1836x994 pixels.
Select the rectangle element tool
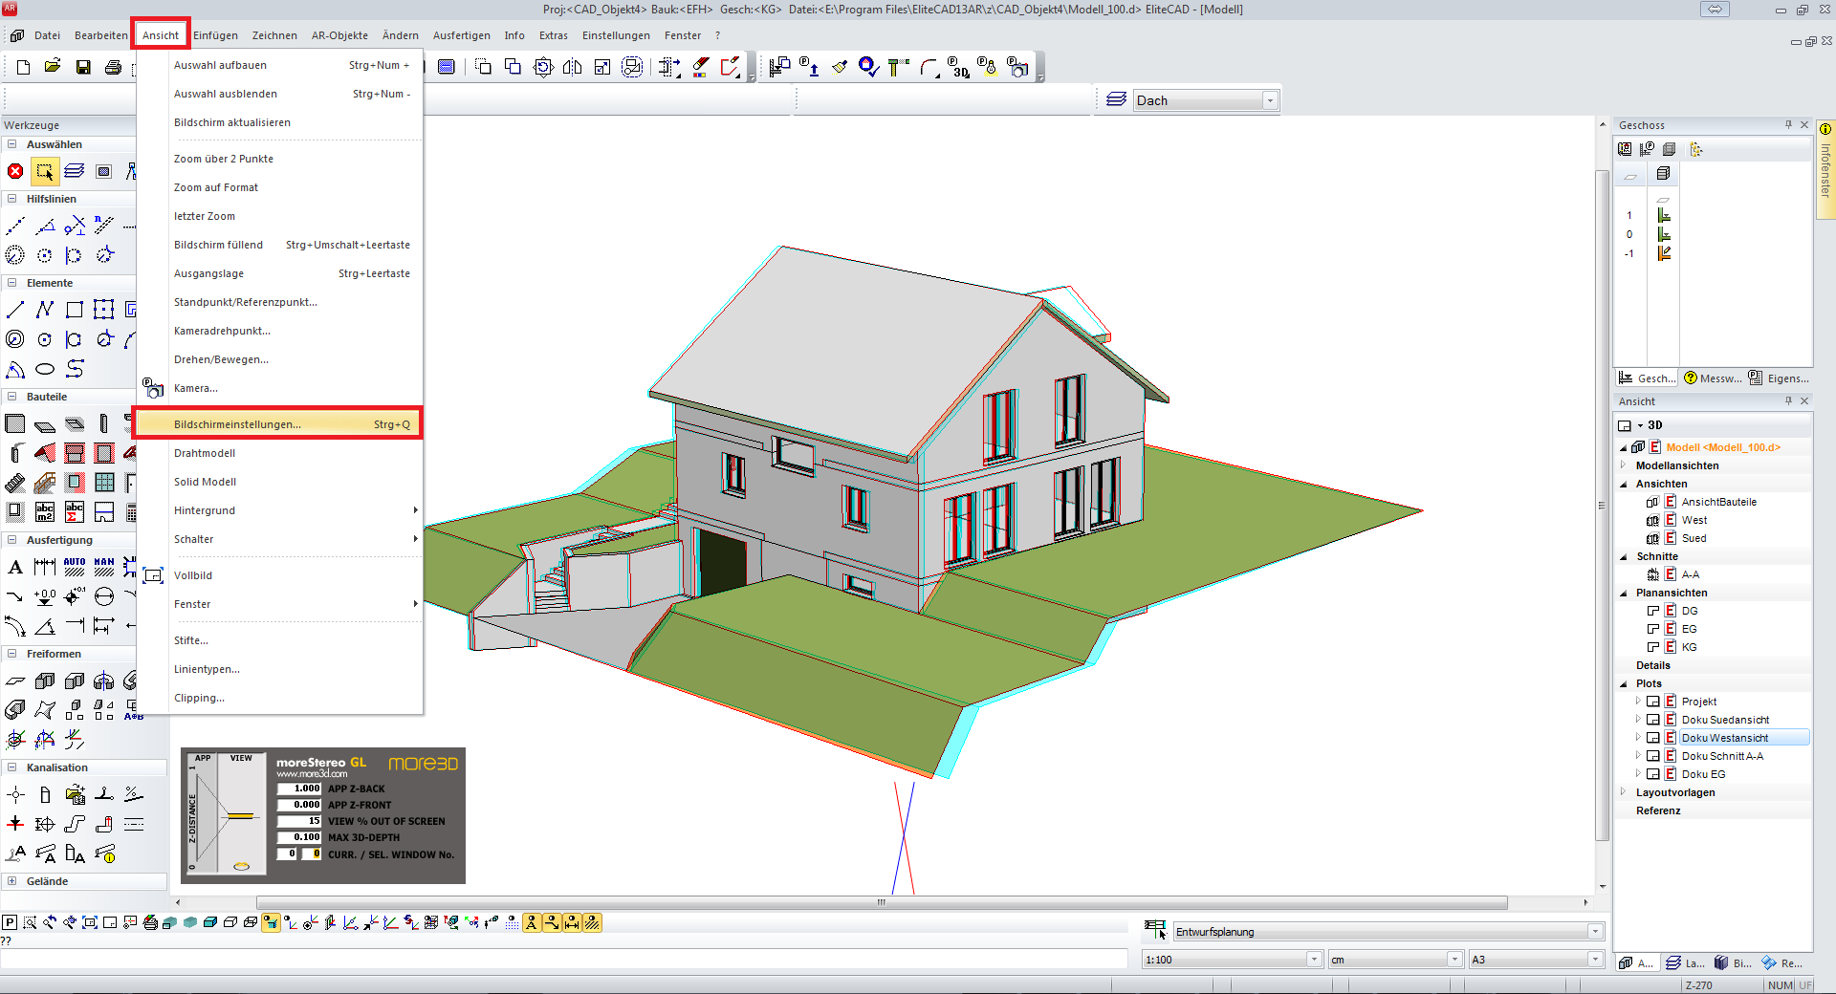pos(75,310)
